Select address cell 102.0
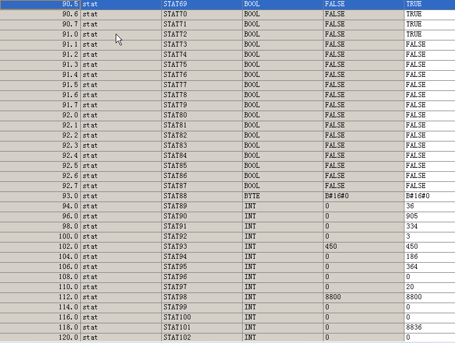 point(40,246)
